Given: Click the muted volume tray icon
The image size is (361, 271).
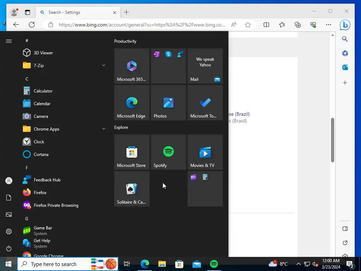Looking at the screenshot, I should 316,264.
